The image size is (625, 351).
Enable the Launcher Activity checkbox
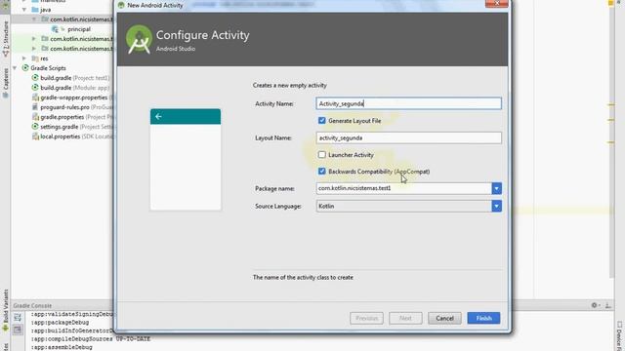pos(322,154)
